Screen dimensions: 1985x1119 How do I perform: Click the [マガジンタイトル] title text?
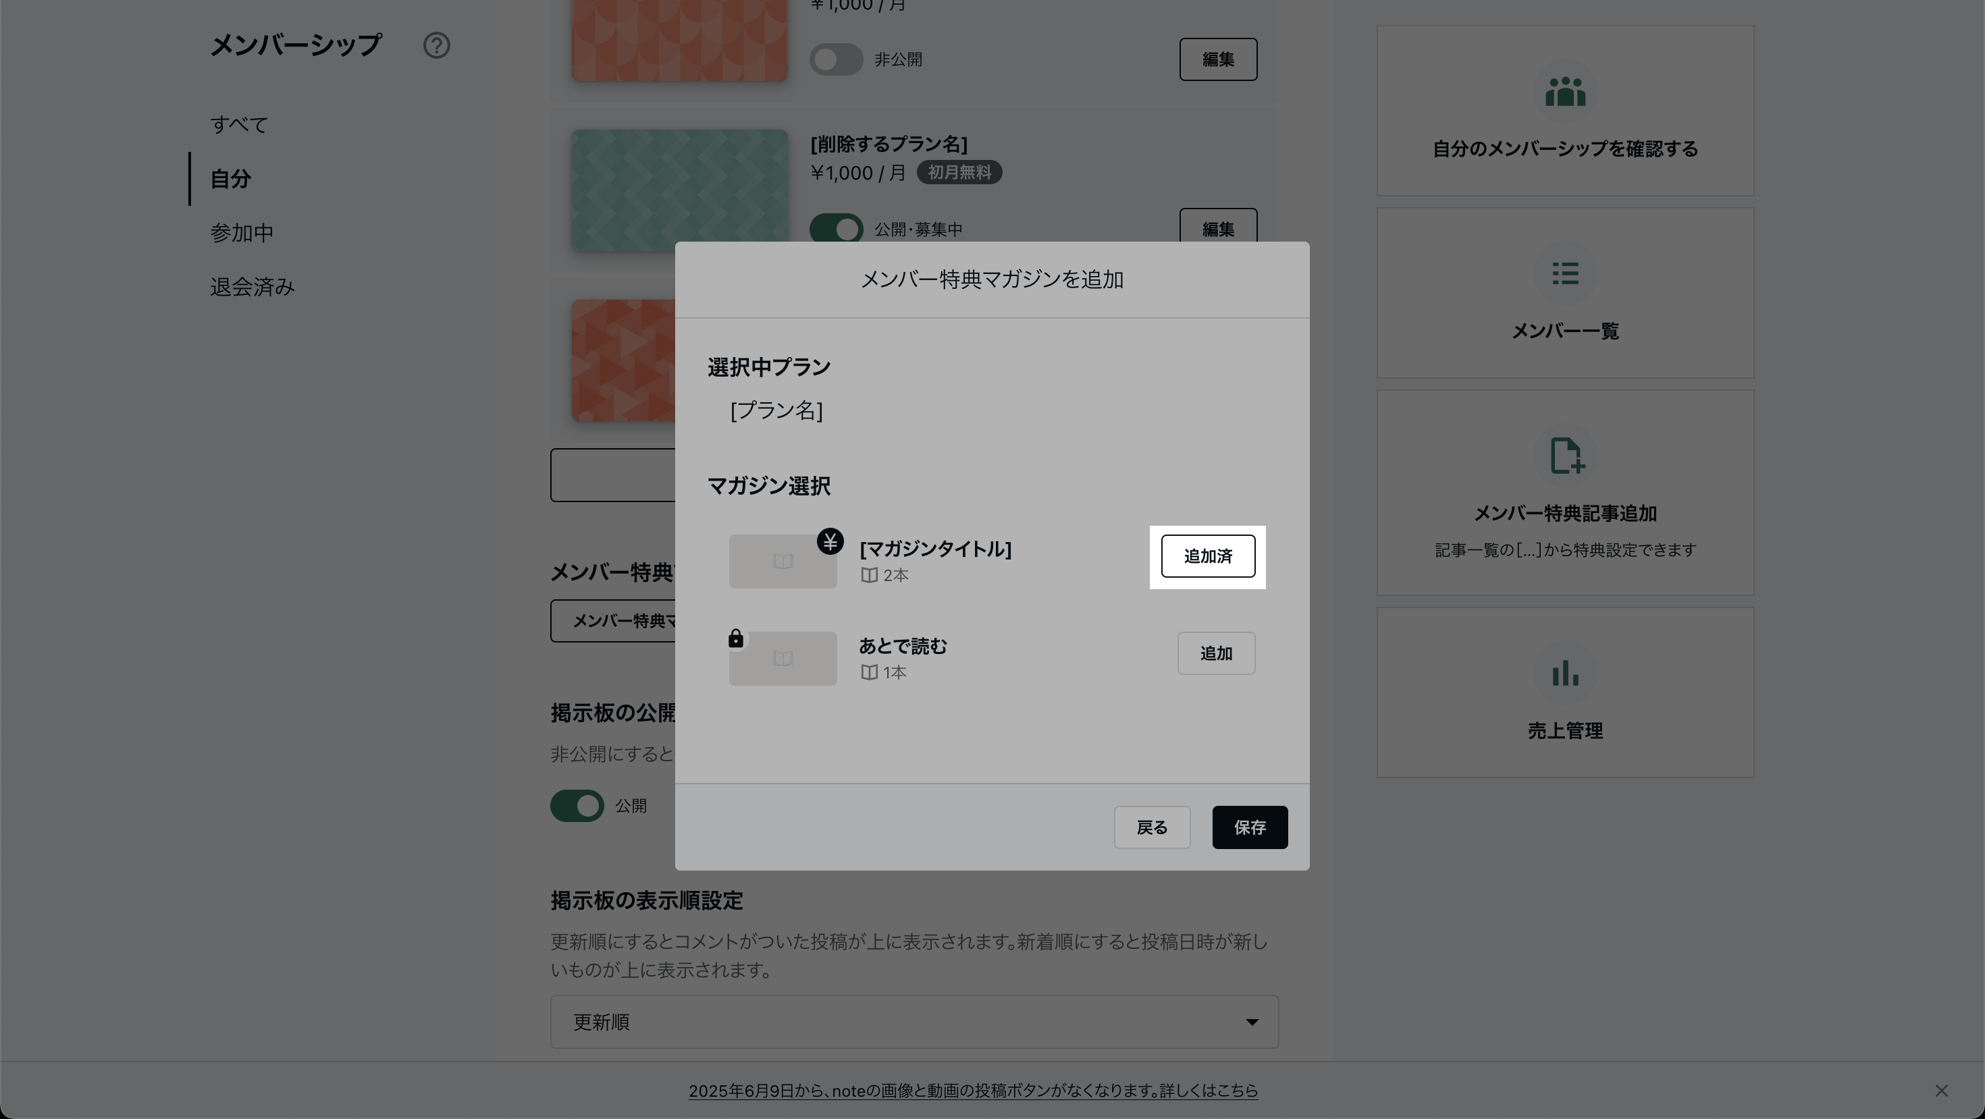(936, 549)
